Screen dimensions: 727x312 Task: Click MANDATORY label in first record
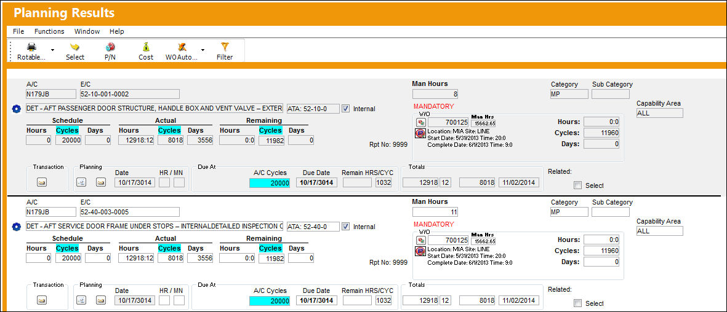(x=433, y=106)
